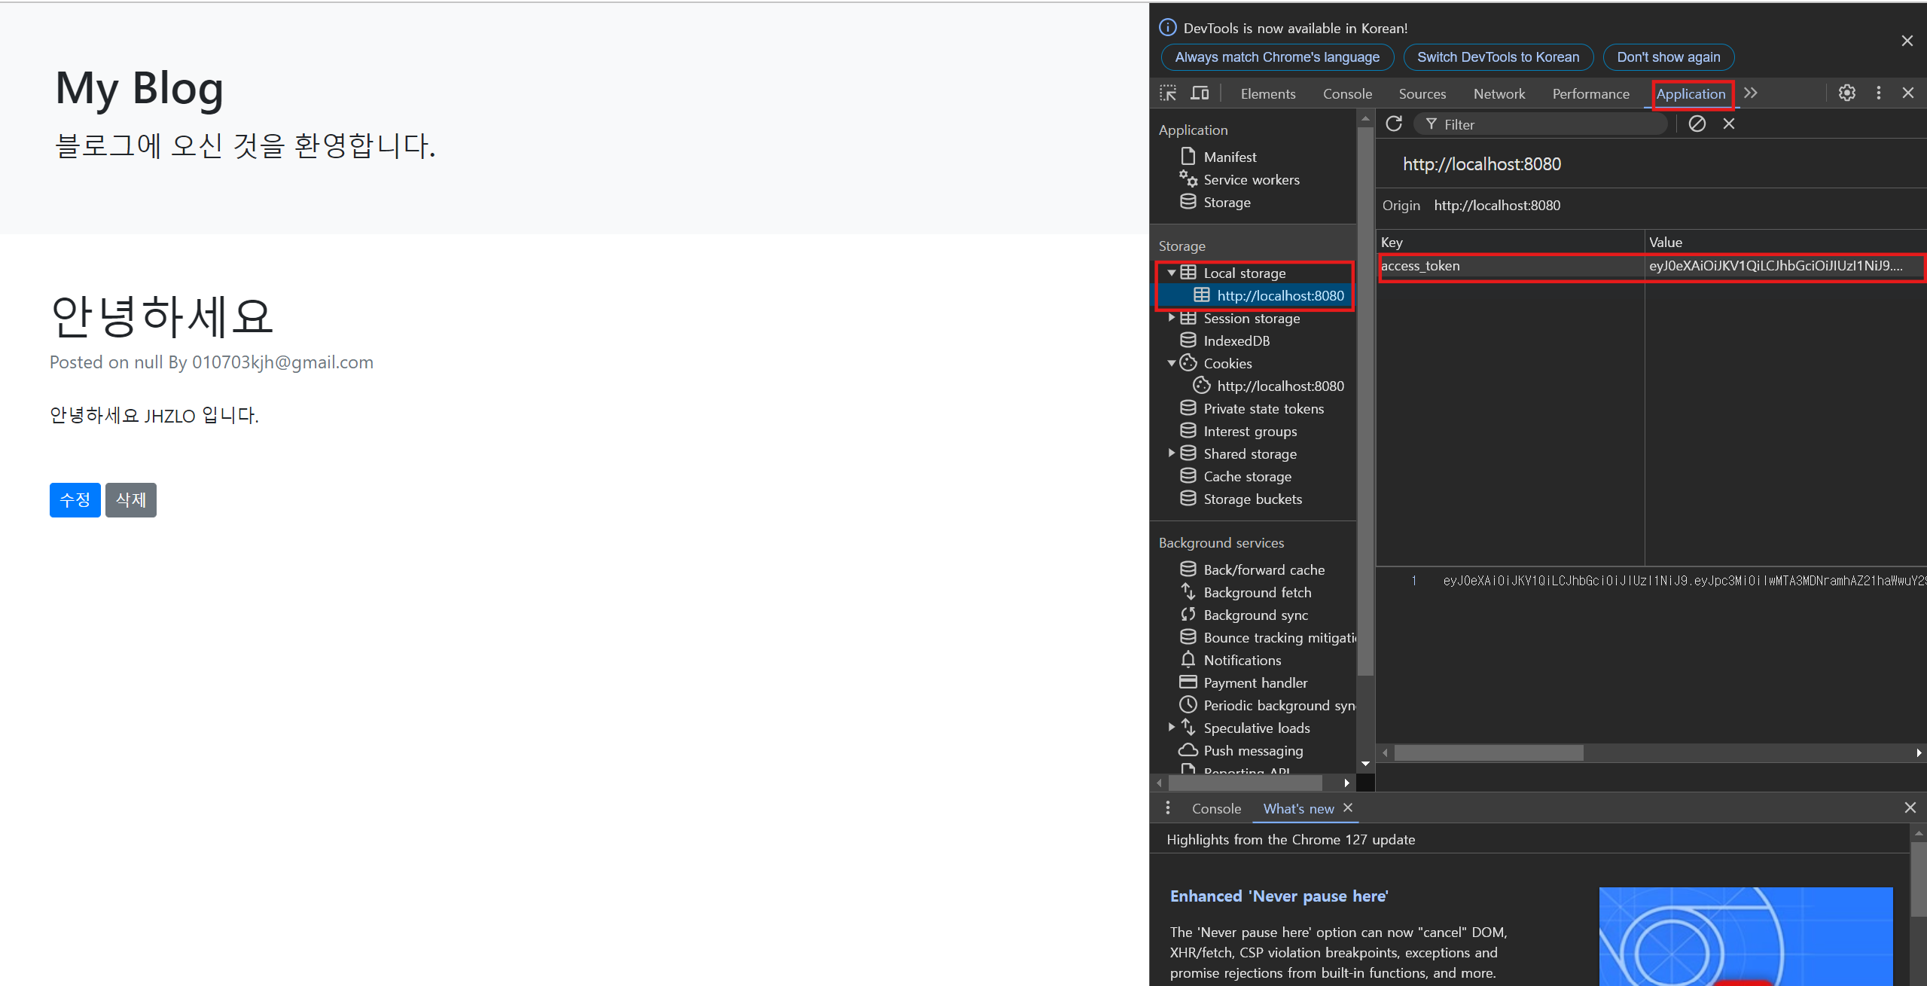Collapse the Cookies tree node
This screenshot has height=986, width=1927.
(1172, 363)
